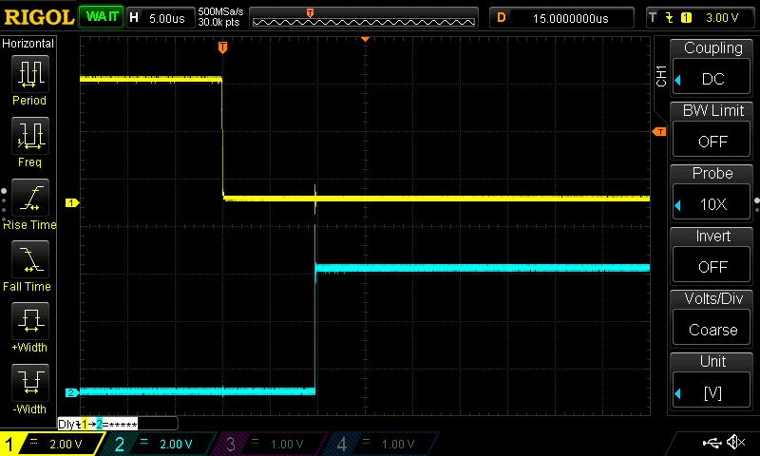Click the falling edge trigger icon
The width and height of the screenshot is (760, 456).
670,18
